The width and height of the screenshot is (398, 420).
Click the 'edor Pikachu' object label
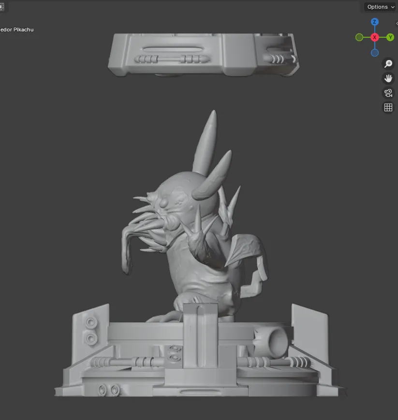pos(17,30)
